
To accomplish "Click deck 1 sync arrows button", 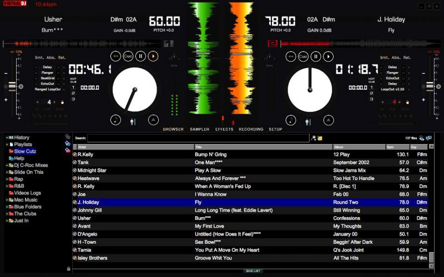I will click(x=115, y=57).
